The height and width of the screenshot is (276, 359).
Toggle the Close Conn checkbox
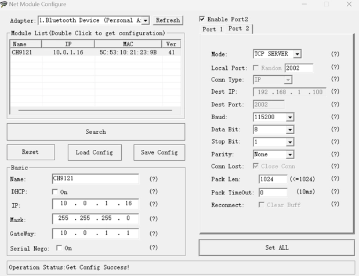coord(256,166)
